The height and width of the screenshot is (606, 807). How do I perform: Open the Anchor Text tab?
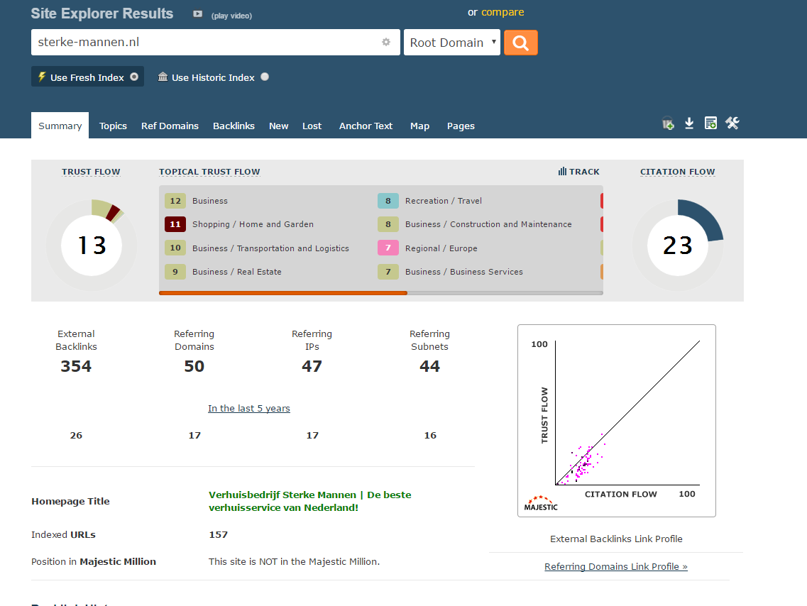(366, 126)
